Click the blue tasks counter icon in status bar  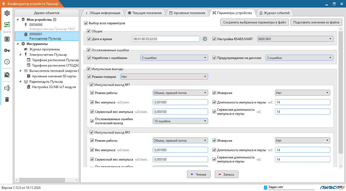point(265,187)
